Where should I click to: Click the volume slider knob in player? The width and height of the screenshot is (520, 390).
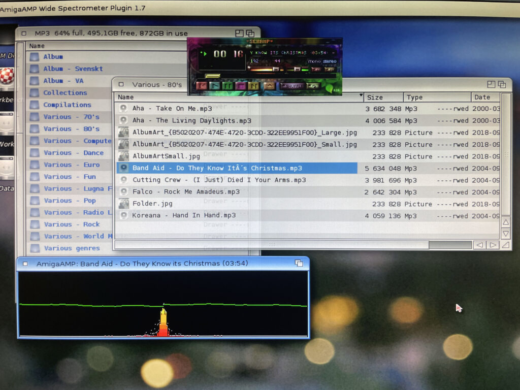click(276, 69)
